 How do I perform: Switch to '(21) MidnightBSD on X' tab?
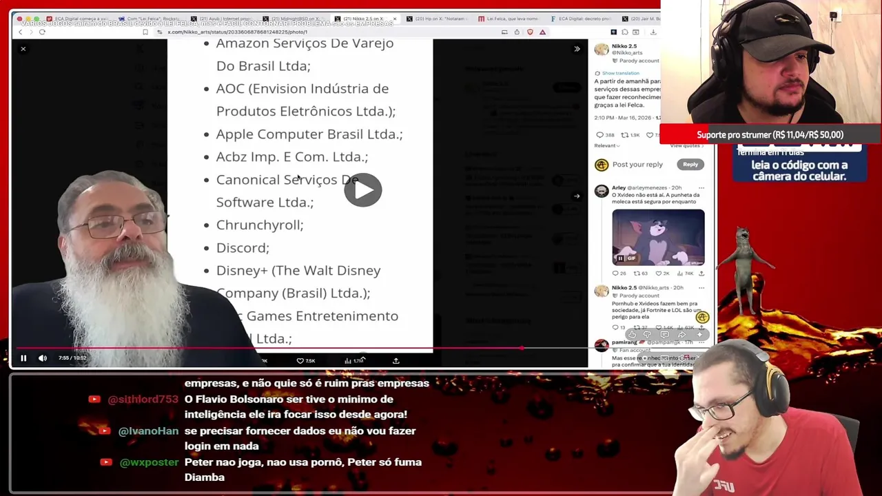(x=294, y=19)
